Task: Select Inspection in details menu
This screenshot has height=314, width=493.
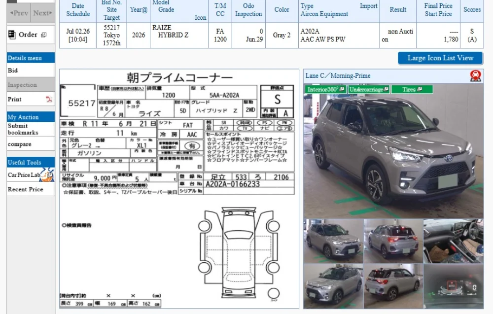Action: pos(31,85)
